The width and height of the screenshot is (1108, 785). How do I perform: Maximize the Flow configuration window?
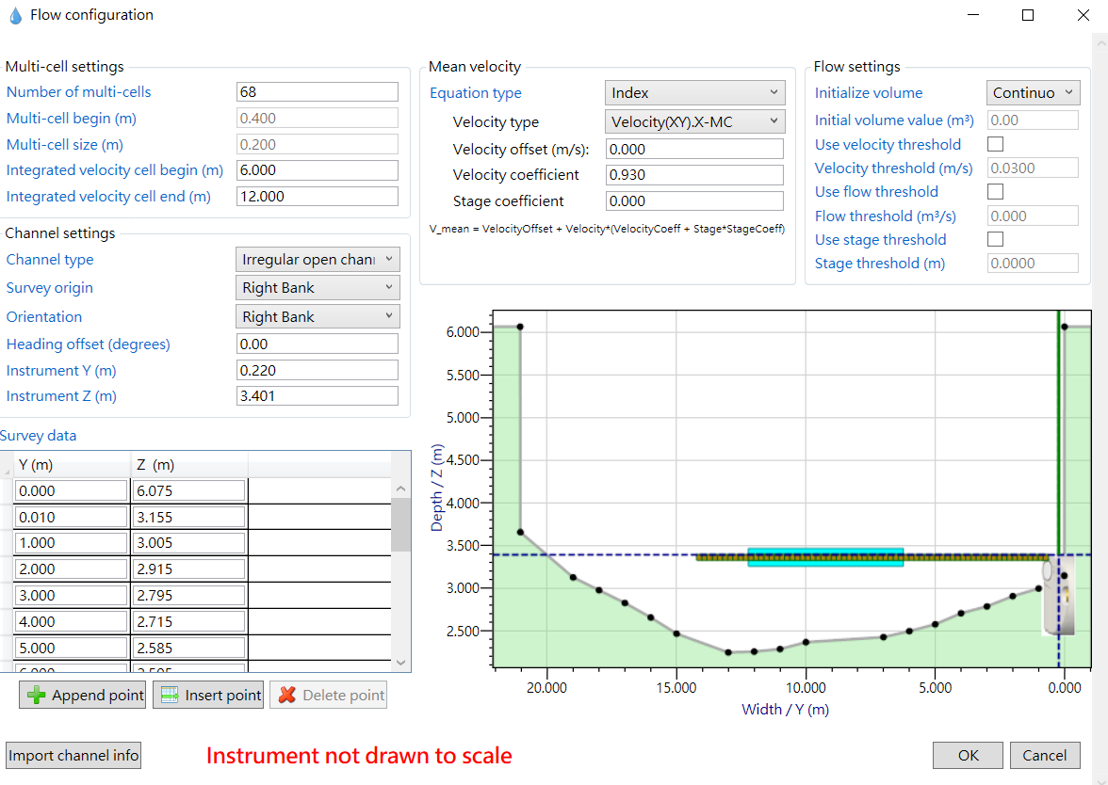pos(1028,15)
